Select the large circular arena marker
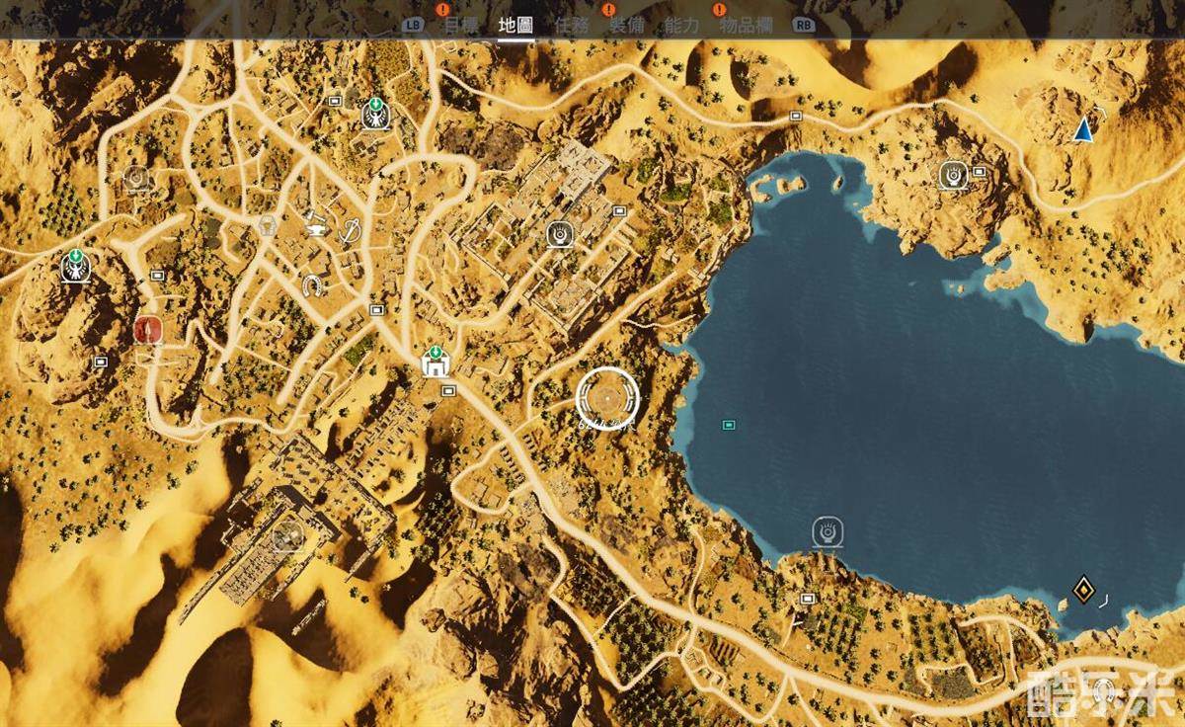The image size is (1185, 727). click(607, 398)
